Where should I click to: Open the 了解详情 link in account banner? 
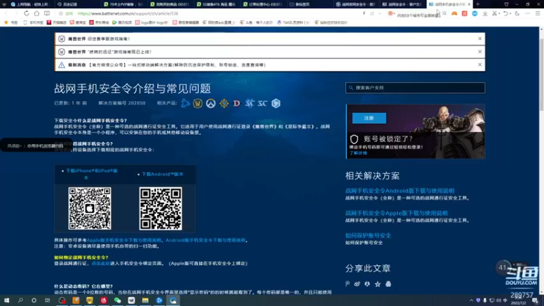tap(358, 153)
